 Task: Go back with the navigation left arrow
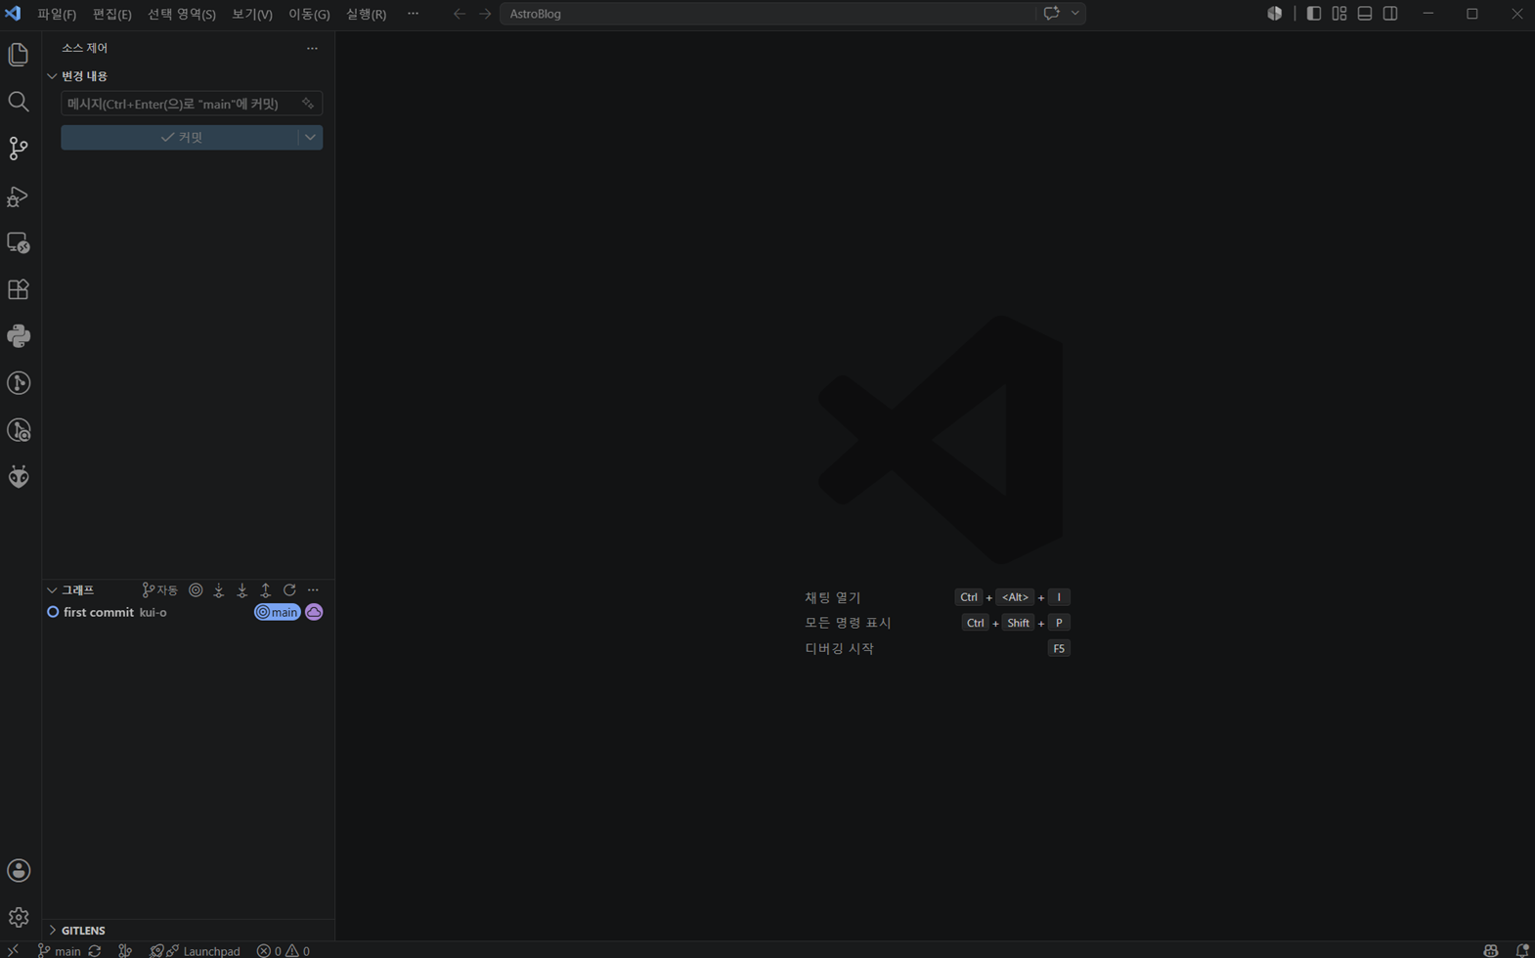coord(460,14)
